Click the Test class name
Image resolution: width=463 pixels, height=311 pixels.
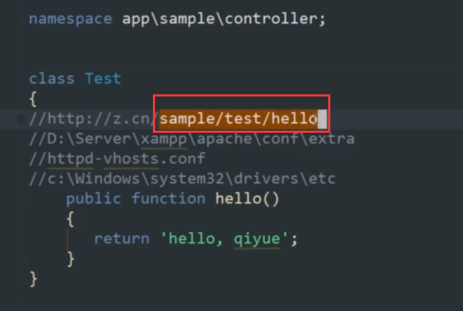tap(103, 79)
